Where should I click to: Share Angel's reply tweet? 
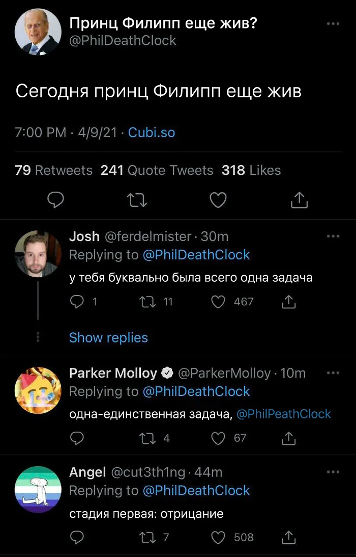(288, 537)
